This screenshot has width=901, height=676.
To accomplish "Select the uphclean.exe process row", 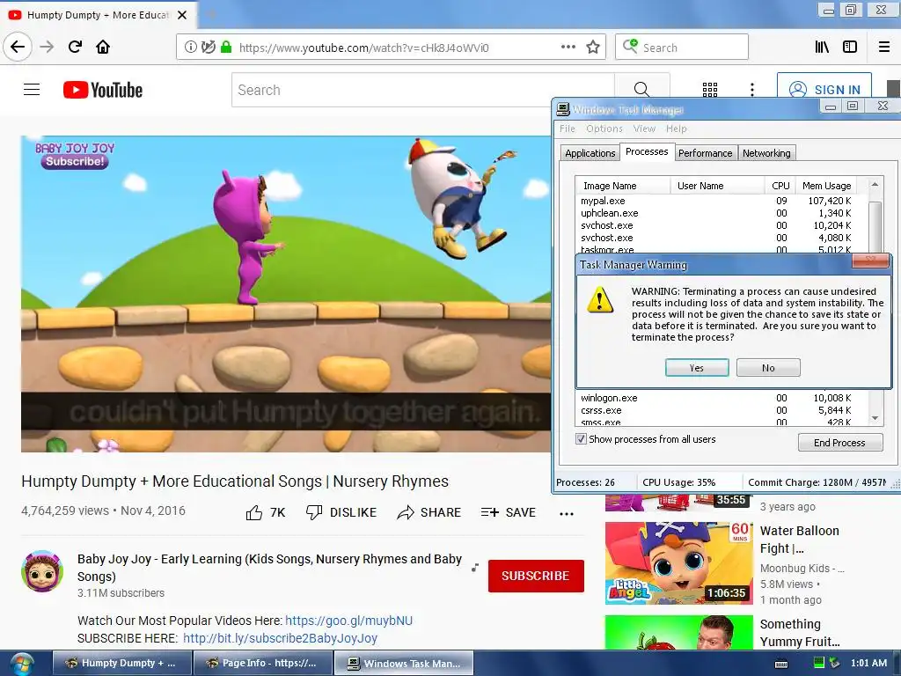I will [716, 213].
